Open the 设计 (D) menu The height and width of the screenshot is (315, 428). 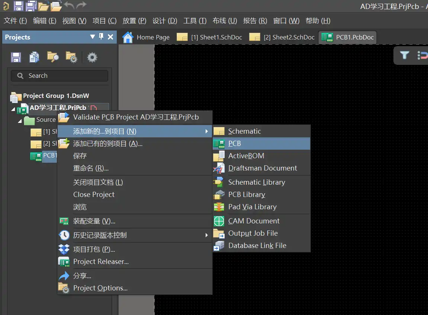tap(165, 21)
